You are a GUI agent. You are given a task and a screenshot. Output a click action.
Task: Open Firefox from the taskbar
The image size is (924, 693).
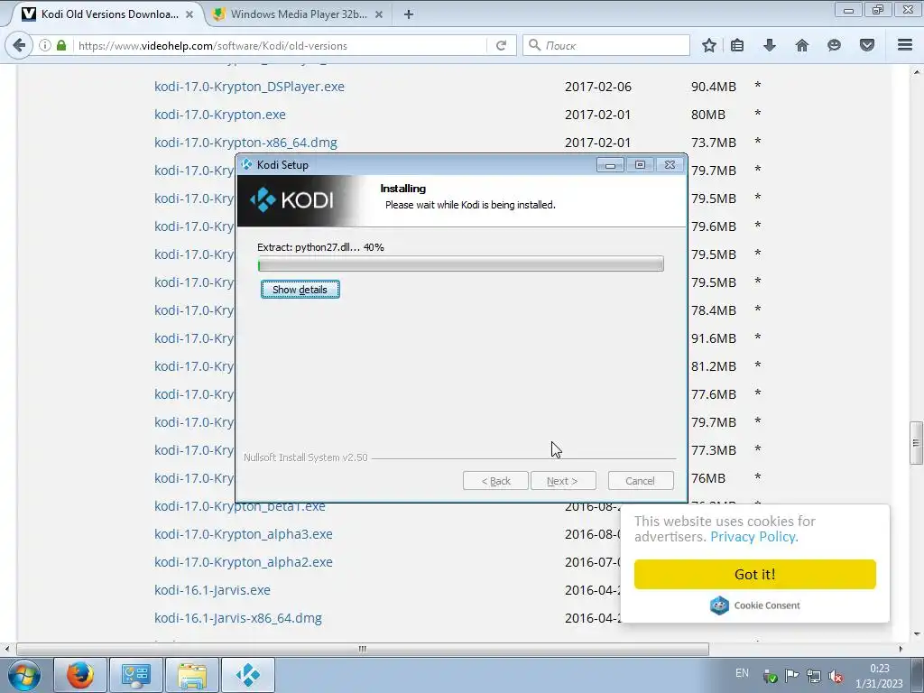click(80, 675)
